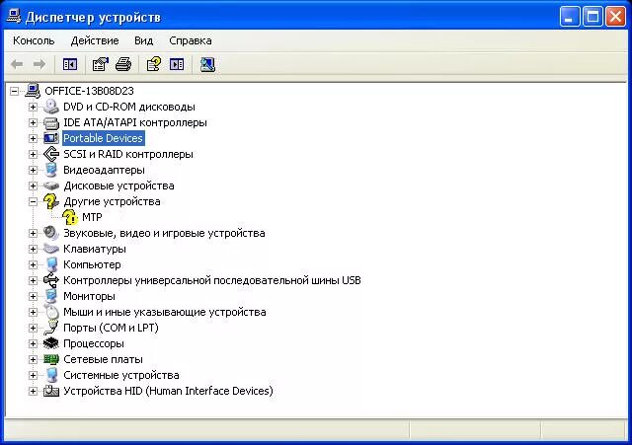Scan for hardware changes toolbar icon
Image resolution: width=632 pixels, height=445 pixels.
click(207, 64)
